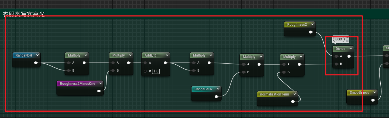Toggle the GGX comment bubble pin button
This screenshot has height=118, width=389.
coord(347,38)
